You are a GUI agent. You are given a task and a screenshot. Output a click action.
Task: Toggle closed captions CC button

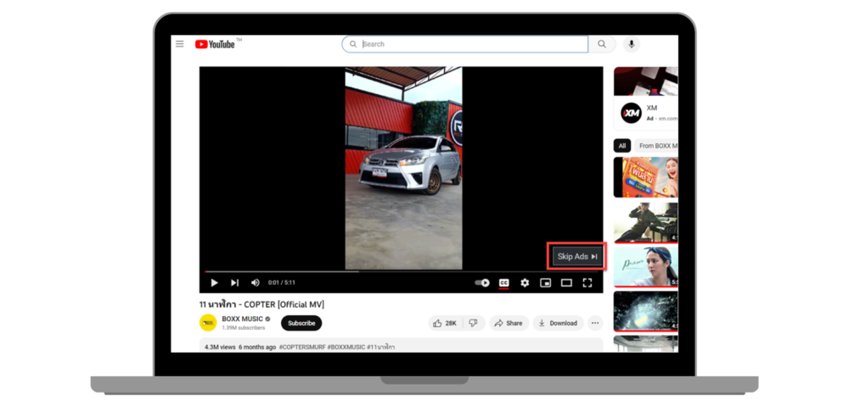(504, 282)
